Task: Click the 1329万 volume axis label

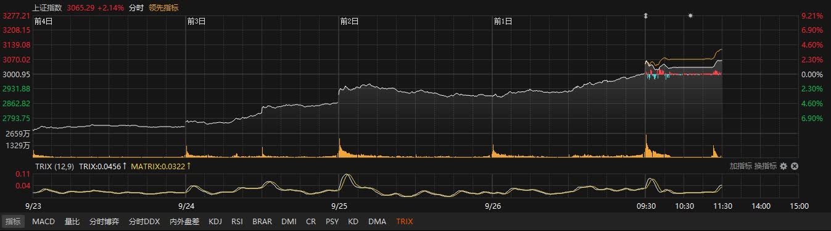Action: pyautogui.click(x=17, y=146)
